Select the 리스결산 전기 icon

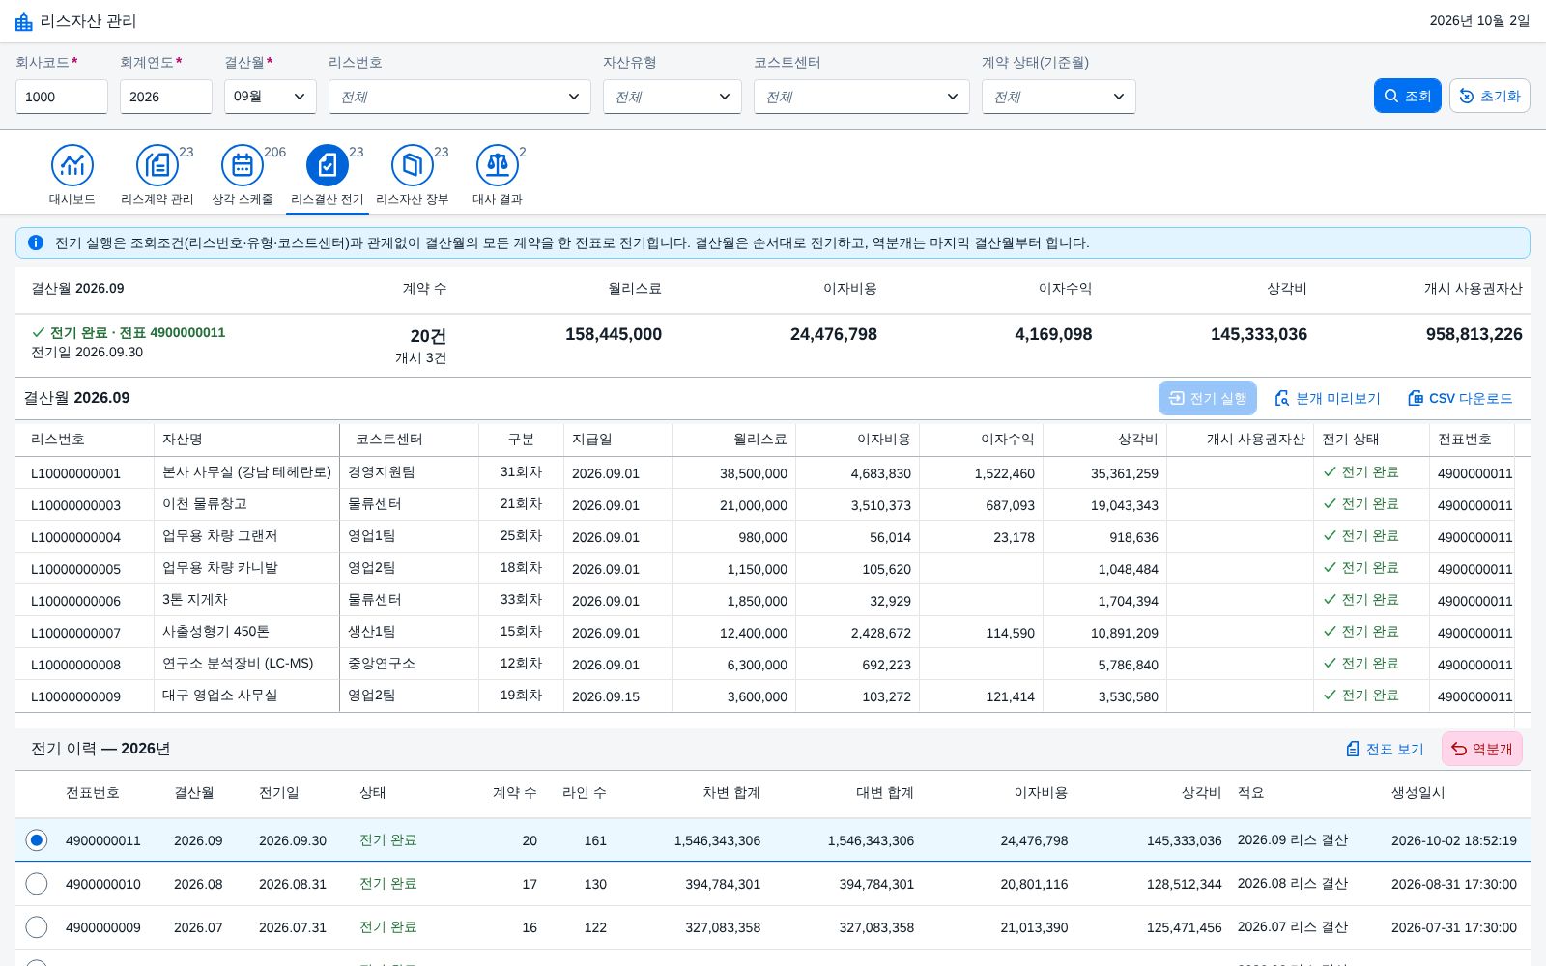[x=328, y=165]
